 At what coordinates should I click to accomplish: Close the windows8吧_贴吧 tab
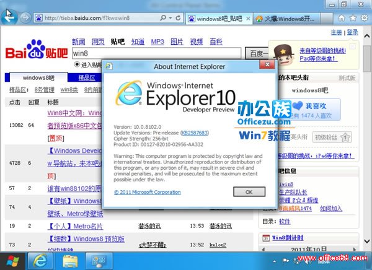[x=248, y=19]
